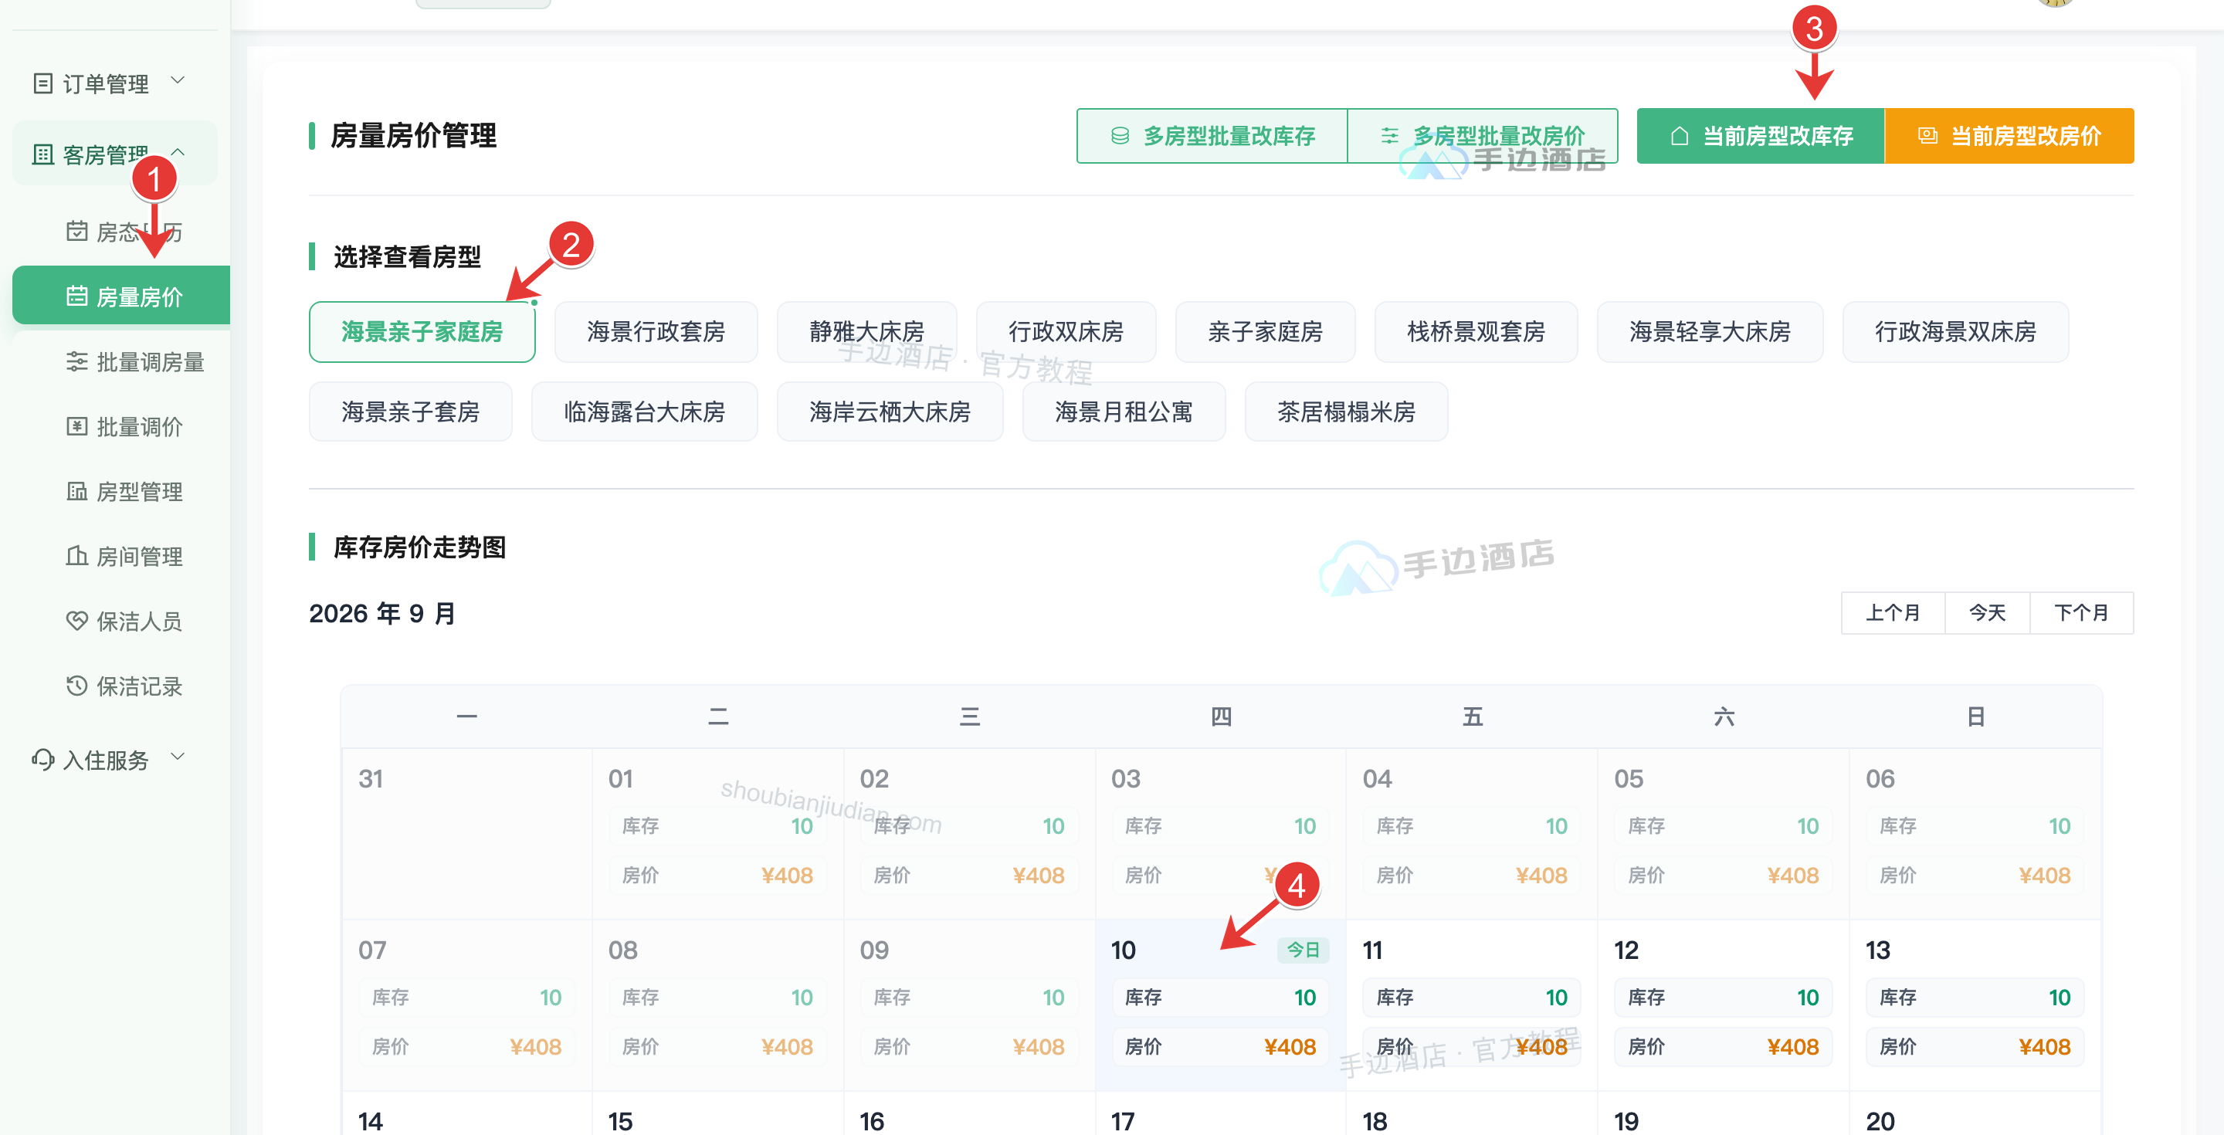Select room type 栈桥景观套房
2224x1135 pixels.
(x=1476, y=331)
